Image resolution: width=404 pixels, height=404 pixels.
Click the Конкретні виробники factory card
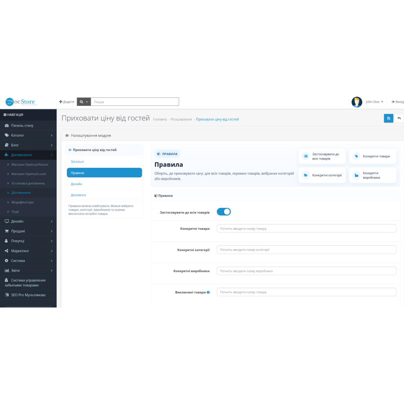click(373, 175)
